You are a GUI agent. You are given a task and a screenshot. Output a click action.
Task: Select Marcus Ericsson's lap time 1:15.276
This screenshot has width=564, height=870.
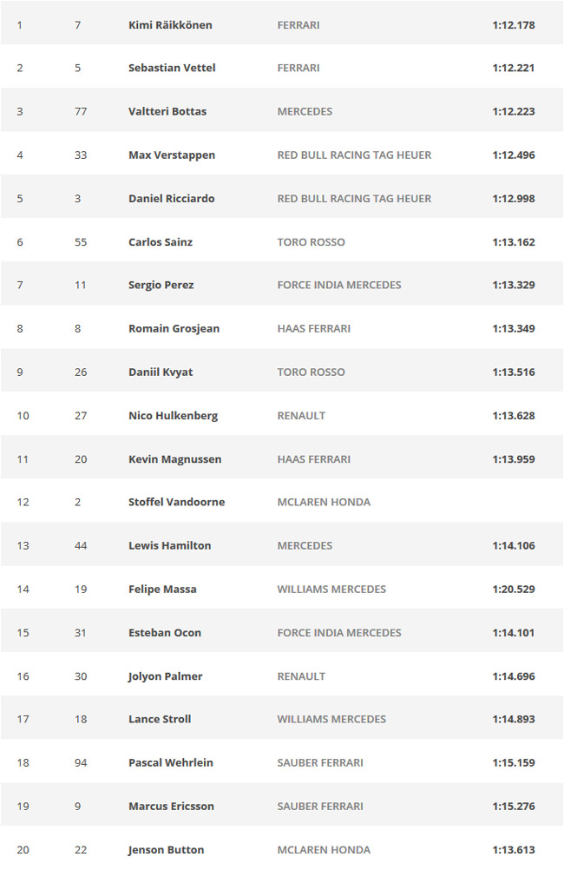(x=514, y=807)
